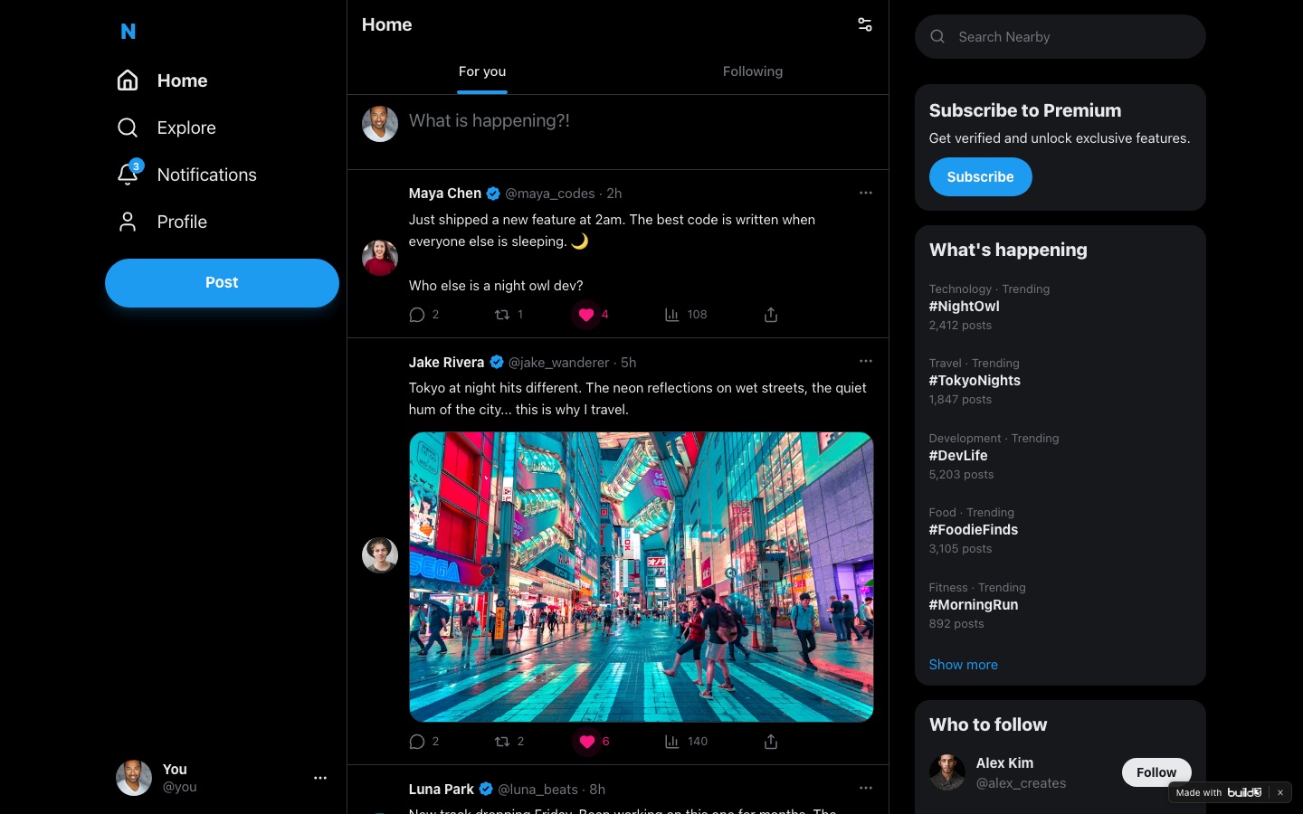This screenshot has width=1303, height=814.
Task: Open account menu next to @you
Action: [320, 778]
